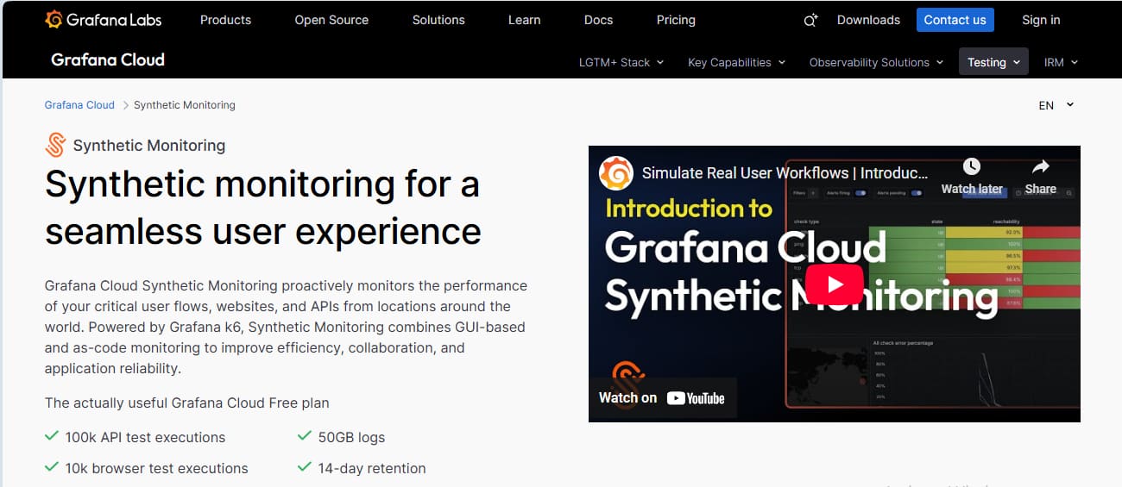Open Watch on YouTube link
Screen dimensions: 1122x487
tap(662, 397)
